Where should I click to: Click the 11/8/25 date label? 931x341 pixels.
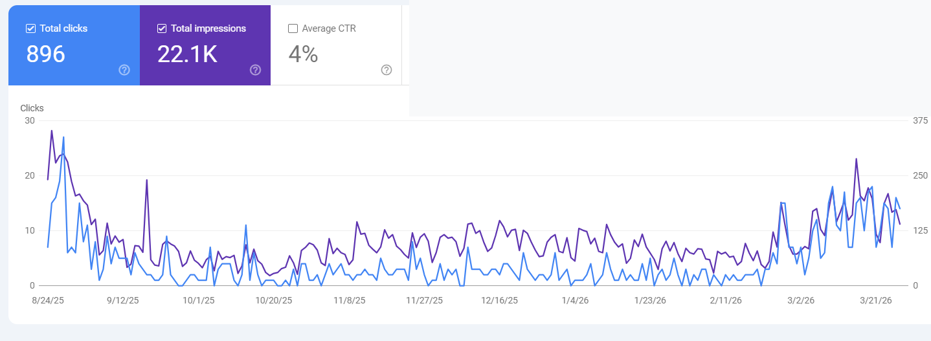point(350,301)
